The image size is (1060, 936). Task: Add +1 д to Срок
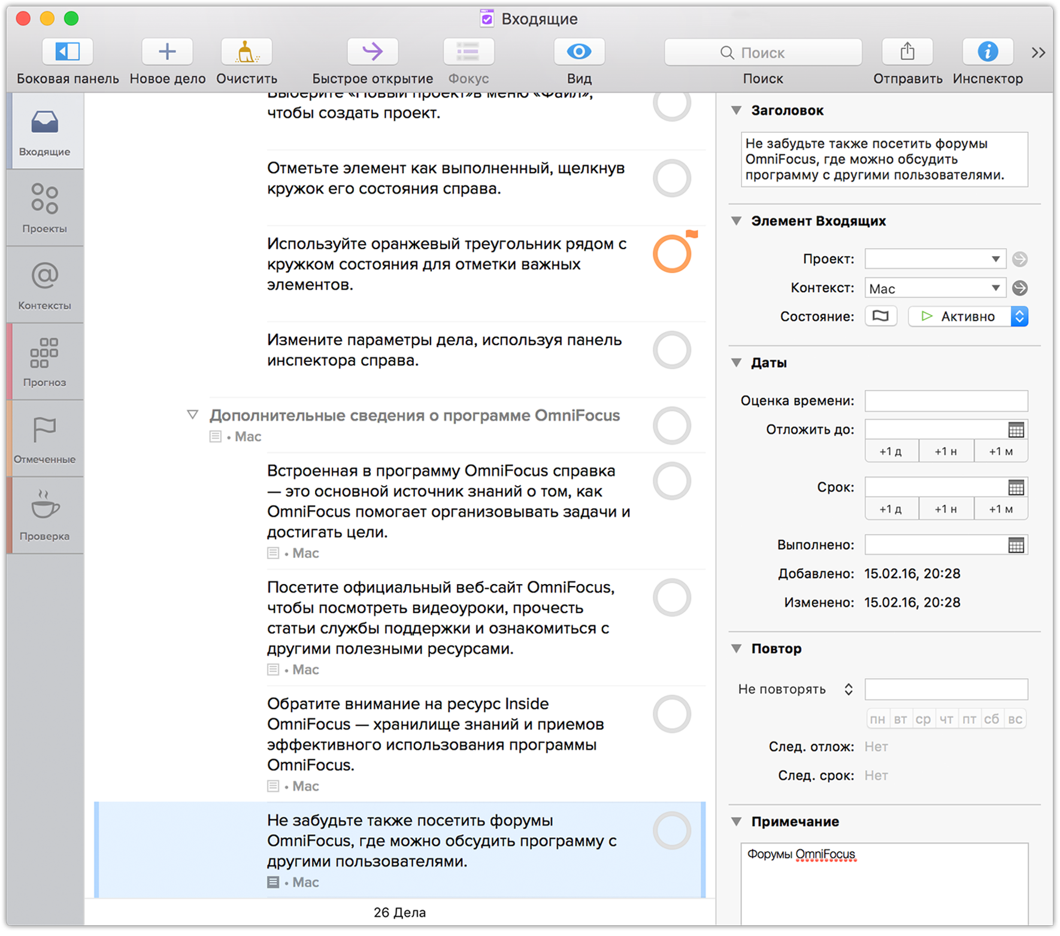891,509
